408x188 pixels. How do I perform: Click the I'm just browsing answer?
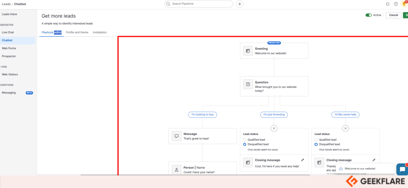coord(274,115)
